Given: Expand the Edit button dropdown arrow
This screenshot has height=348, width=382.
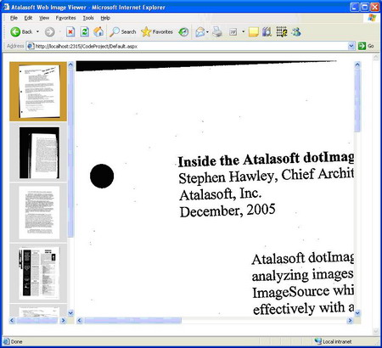Looking at the screenshot, I should [x=243, y=31].
